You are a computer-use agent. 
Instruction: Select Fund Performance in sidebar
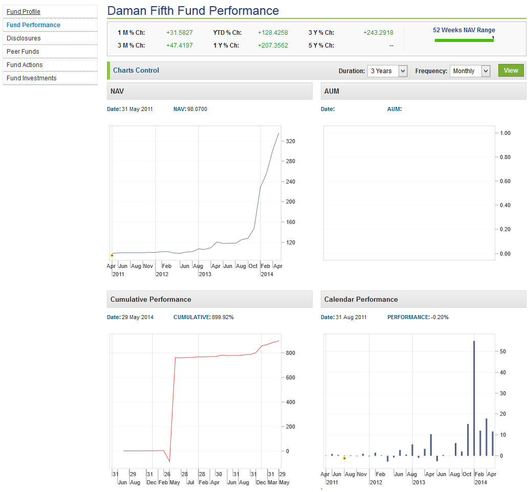click(x=33, y=25)
